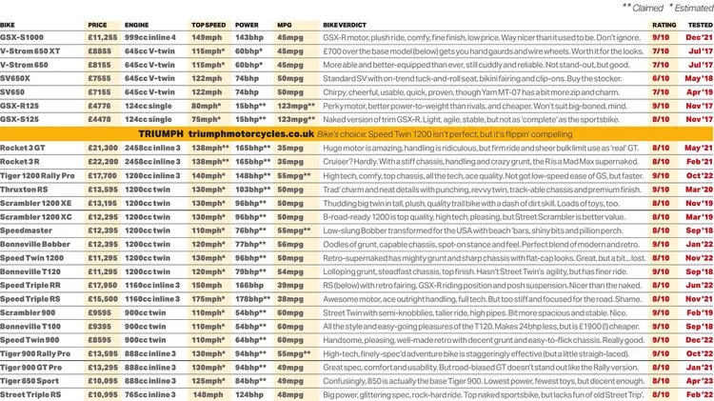Image resolution: width=714 pixels, height=401 pixels.
Task: Click the BIKE column header
Action: pos(8,25)
